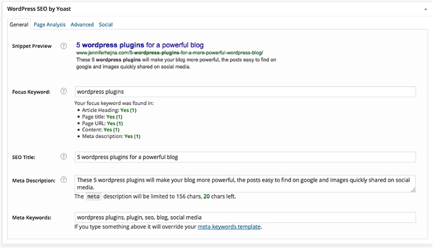The height and width of the screenshot is (248, 433).
Task: Click the snippet preview description text
Action: coord(176,63)
